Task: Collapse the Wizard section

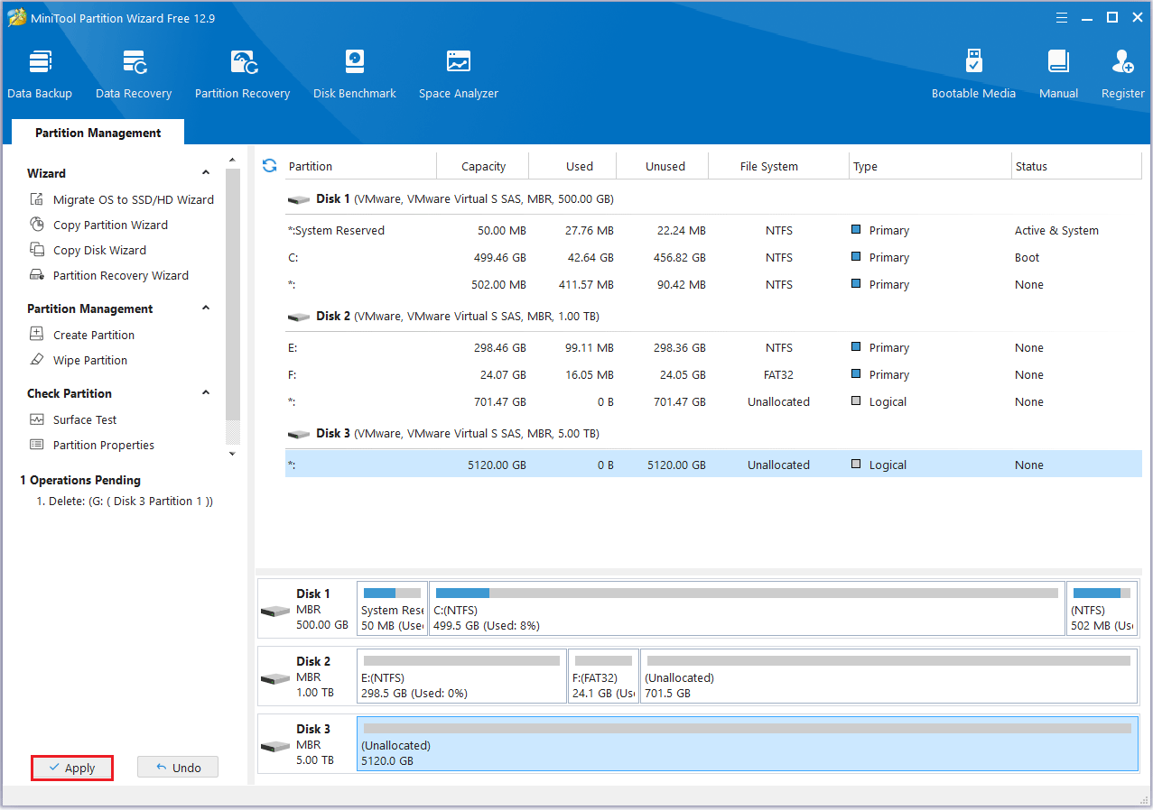Action: (x=206, y=172)
